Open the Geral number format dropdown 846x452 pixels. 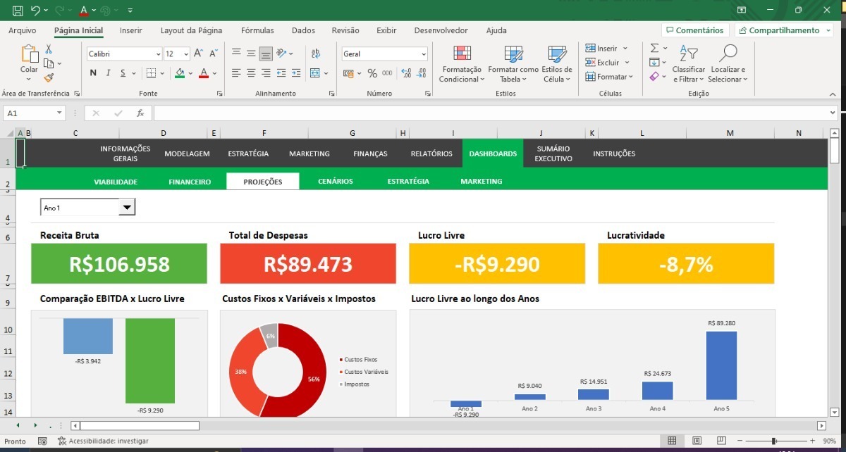[x=423, y=54]
